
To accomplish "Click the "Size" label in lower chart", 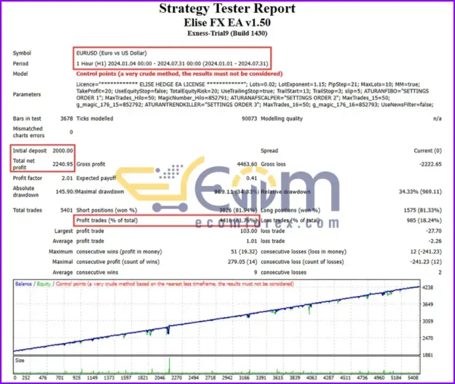I will (20, 360).
